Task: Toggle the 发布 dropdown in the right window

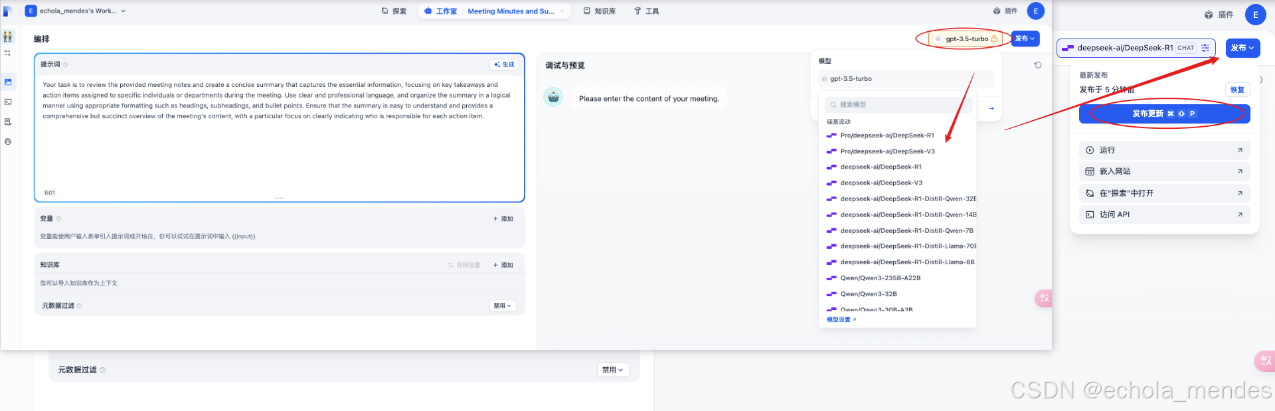Action: (x=1242, y=48)
